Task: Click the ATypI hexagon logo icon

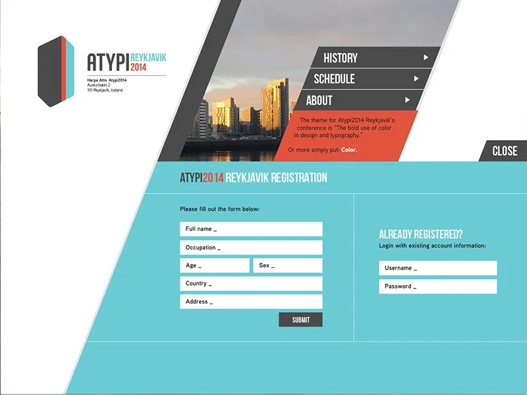Action: tap(56, 71)
